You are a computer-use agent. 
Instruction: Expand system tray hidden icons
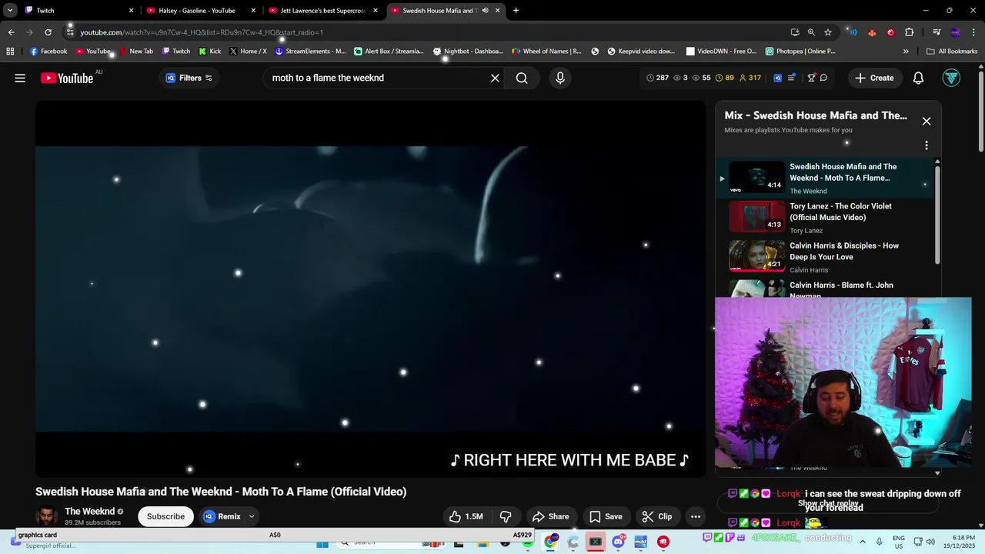[862, 542]
